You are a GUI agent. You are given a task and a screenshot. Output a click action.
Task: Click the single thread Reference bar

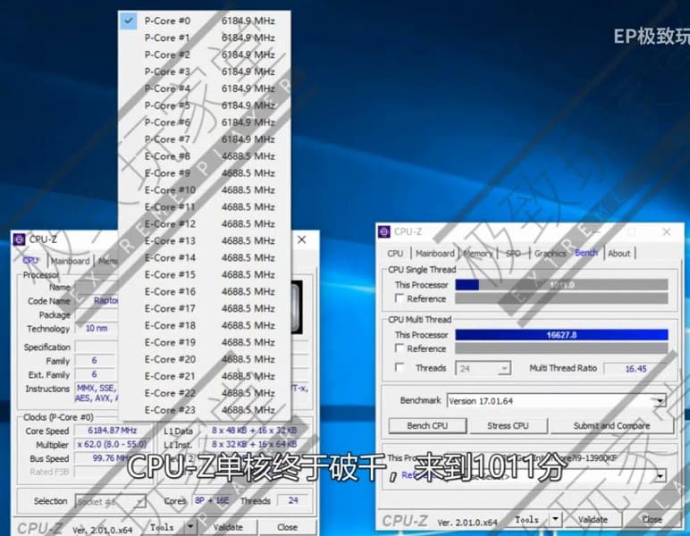(561, 298)
